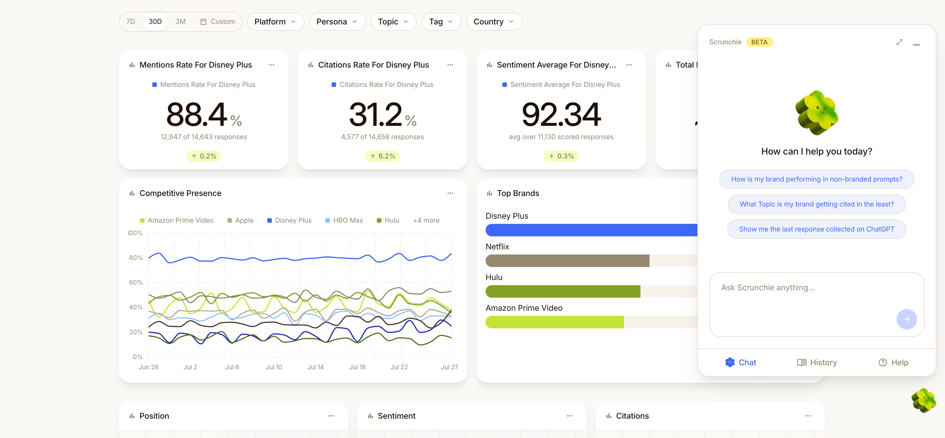The width and height of the screenshot is (945, 438).
Task: Click '4,577 of 14,658 responses' text
Action: click(382, 137)
